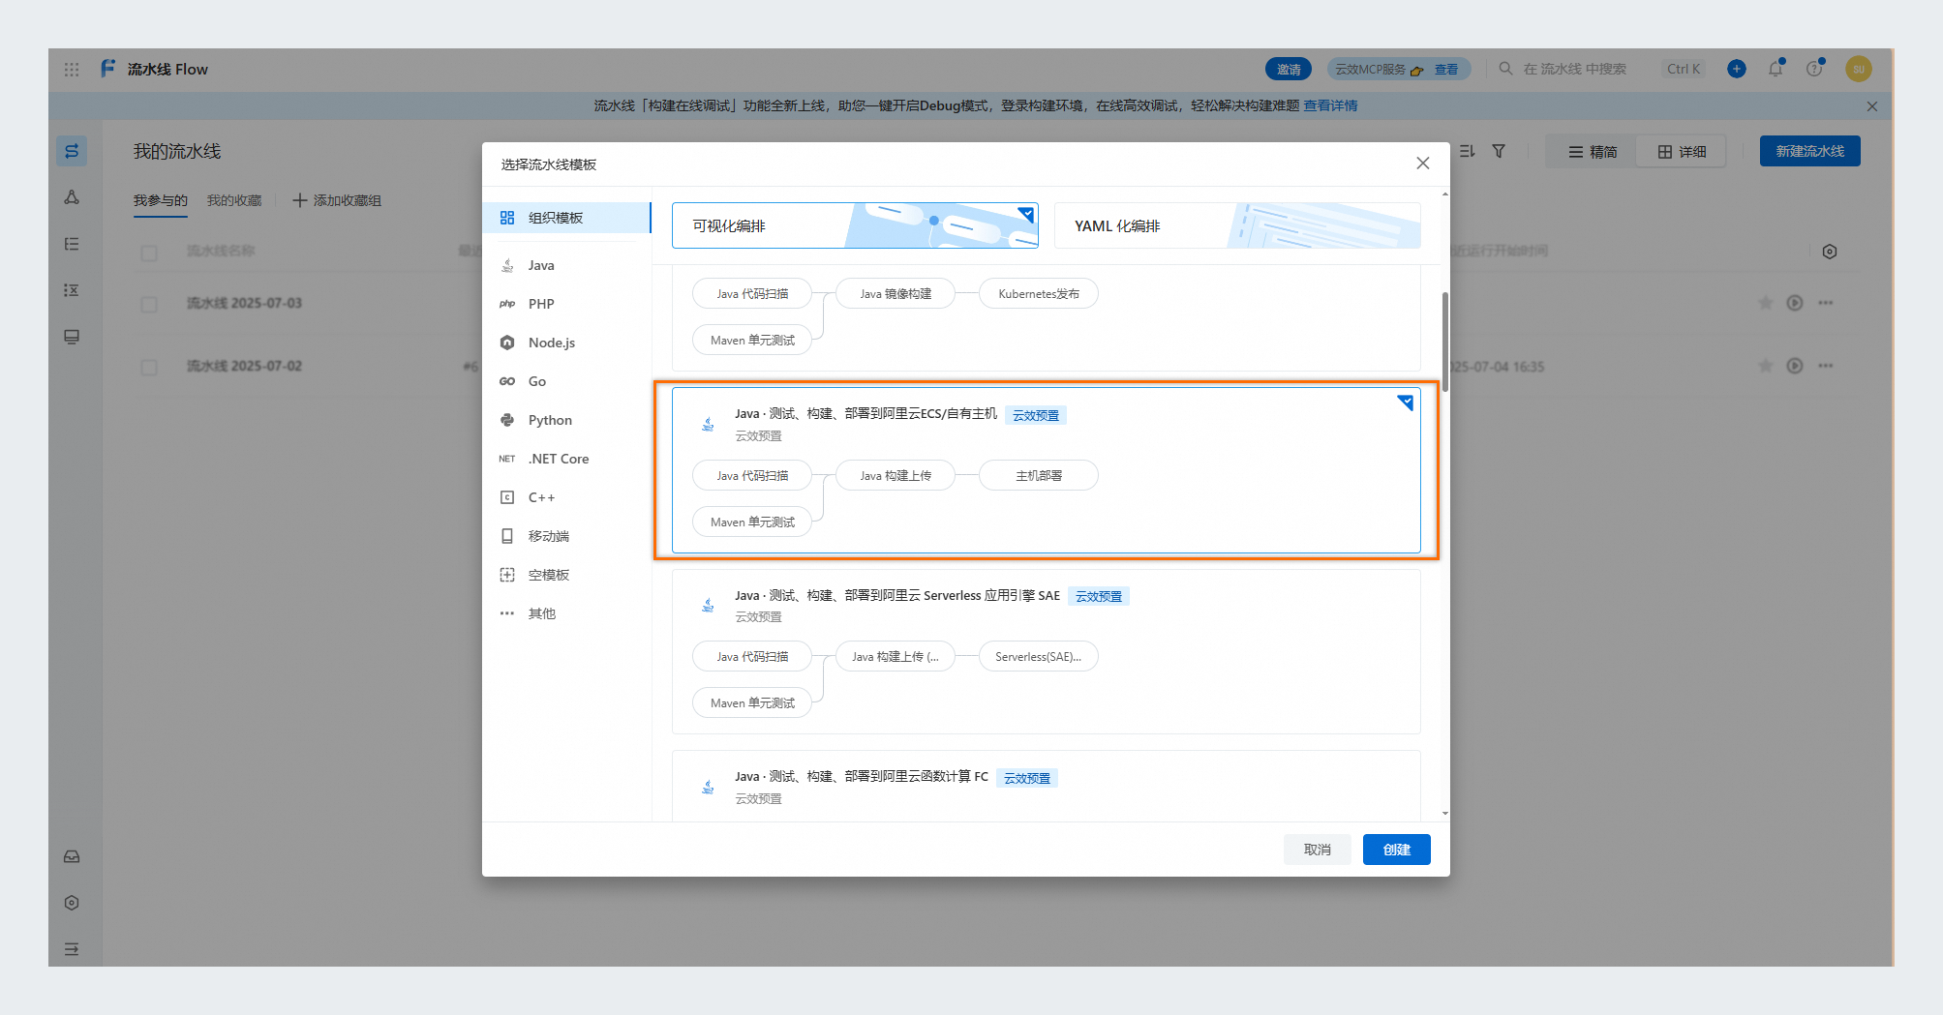Focus the 在 流水线 中搜索 search field
The height and width of the screenshot is (1015, 1943).
coord(1573,69)
